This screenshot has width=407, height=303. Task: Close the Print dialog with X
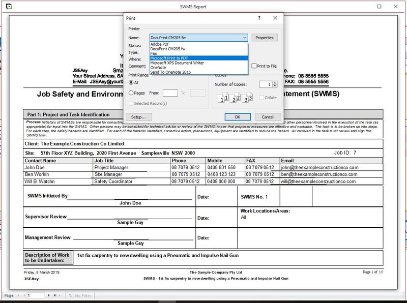[275, 18]
